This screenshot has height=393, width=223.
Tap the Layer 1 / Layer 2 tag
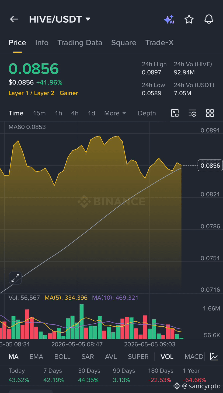(x=31, y=93)
